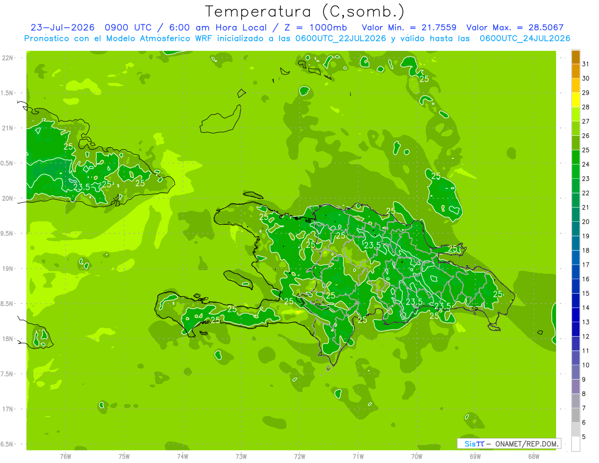Click the color scale label '31'
599x463 pixels.
(x=586, y=64)
